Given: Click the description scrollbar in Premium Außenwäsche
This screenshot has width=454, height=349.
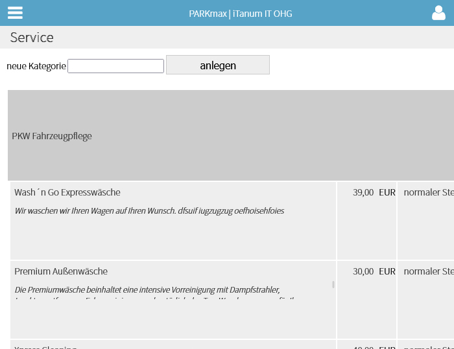Looking at the screenshot, I should click(333, 284).
